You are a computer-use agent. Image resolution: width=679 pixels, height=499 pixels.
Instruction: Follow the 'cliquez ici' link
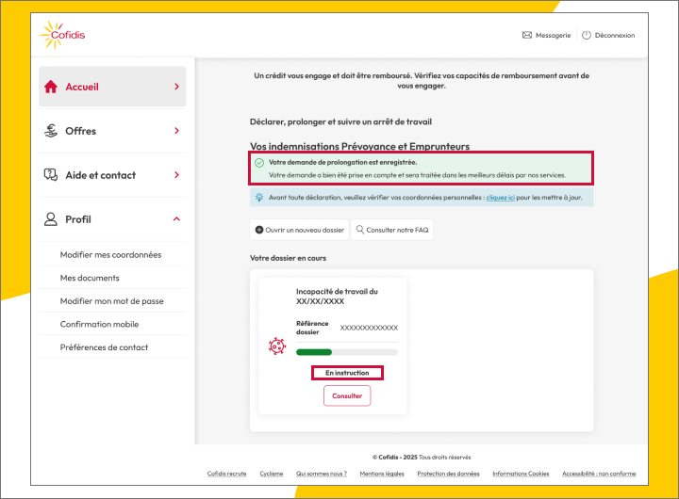(501, 198)
